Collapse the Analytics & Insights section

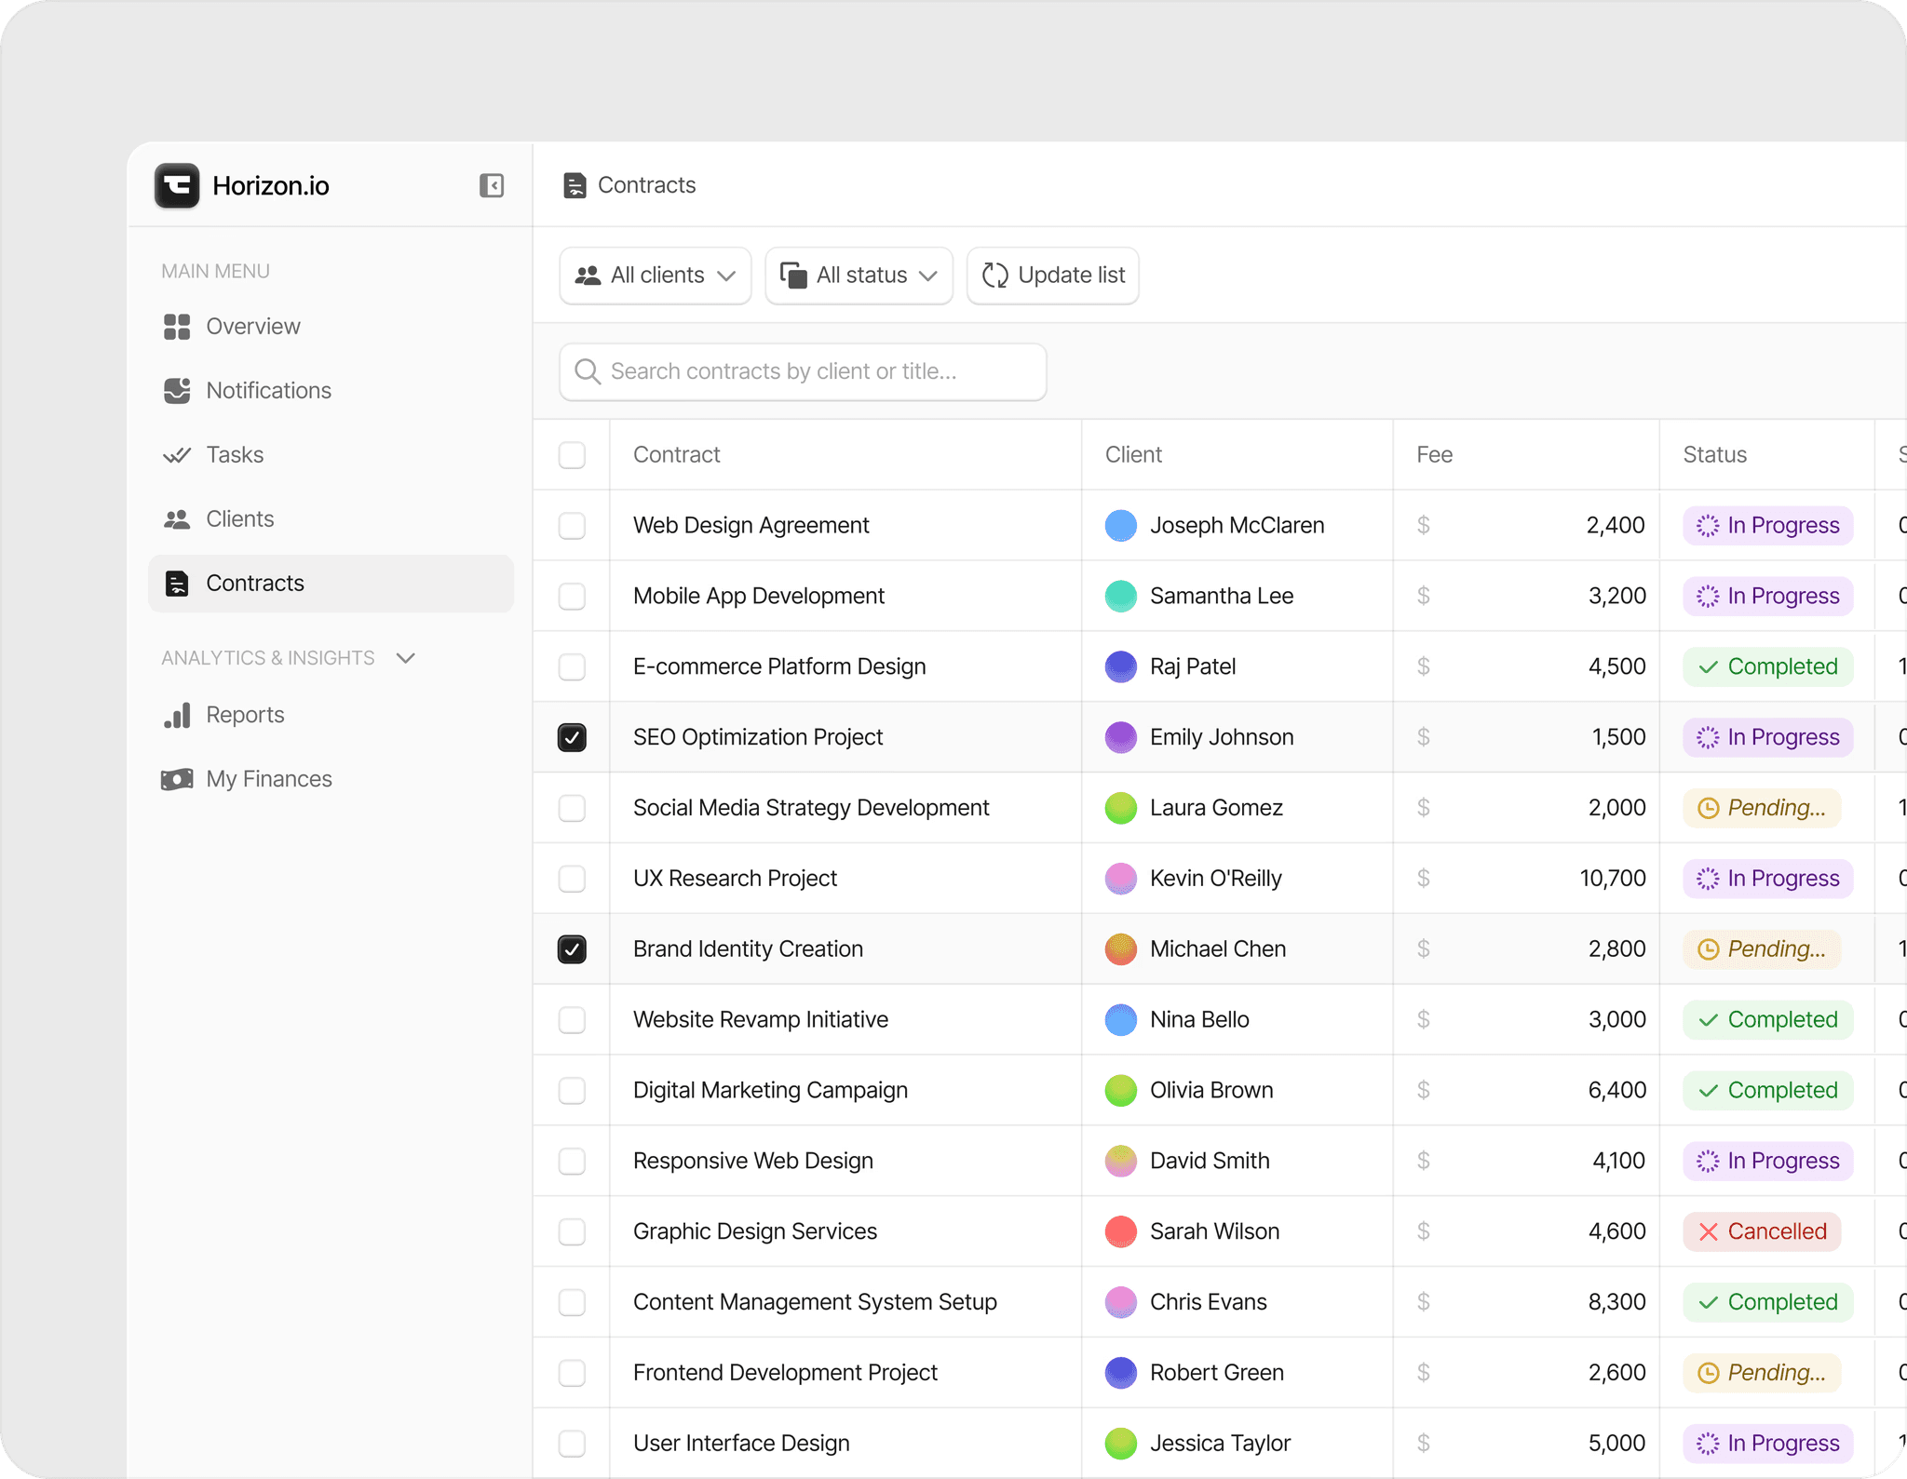coord(405,658)
